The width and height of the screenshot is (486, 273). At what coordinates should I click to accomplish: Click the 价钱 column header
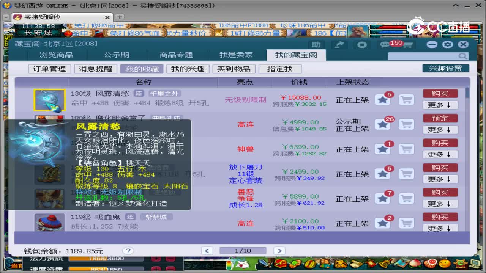point(299,82)
